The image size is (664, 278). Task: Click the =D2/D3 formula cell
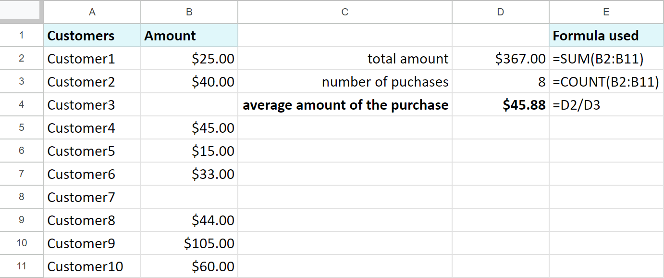click(606, 105)
